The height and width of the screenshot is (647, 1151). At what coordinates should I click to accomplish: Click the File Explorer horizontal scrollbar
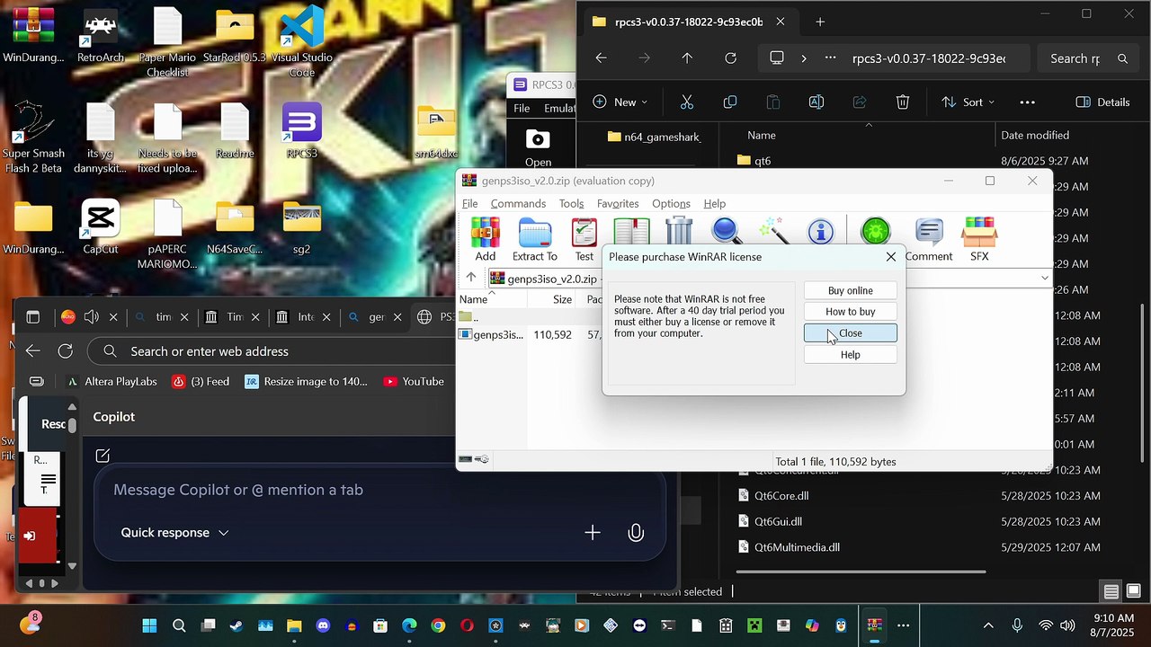pyautogui.click(x=861, y=572)
